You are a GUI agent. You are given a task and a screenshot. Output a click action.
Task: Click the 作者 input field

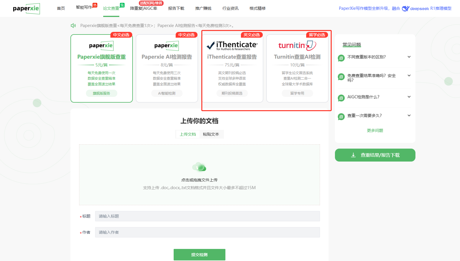[x=208, y=232]
